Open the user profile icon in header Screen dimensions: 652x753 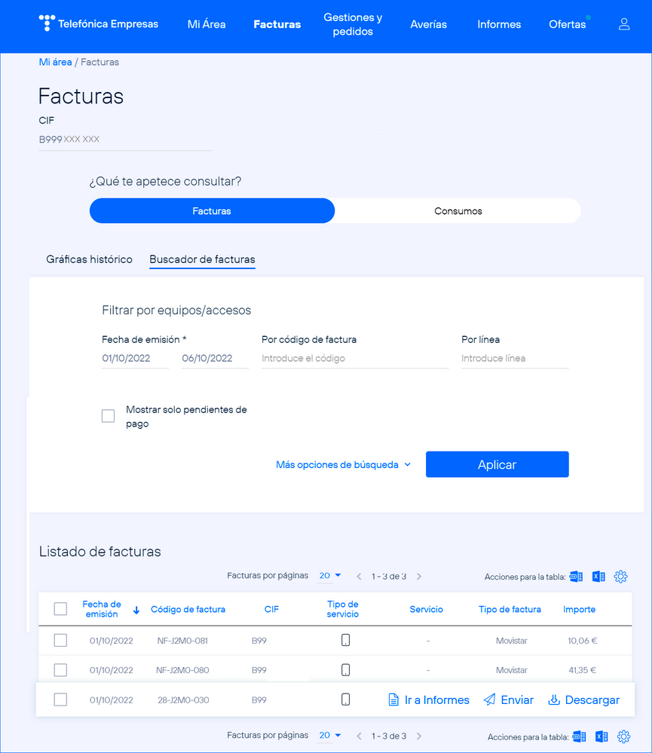click(623, 24)
